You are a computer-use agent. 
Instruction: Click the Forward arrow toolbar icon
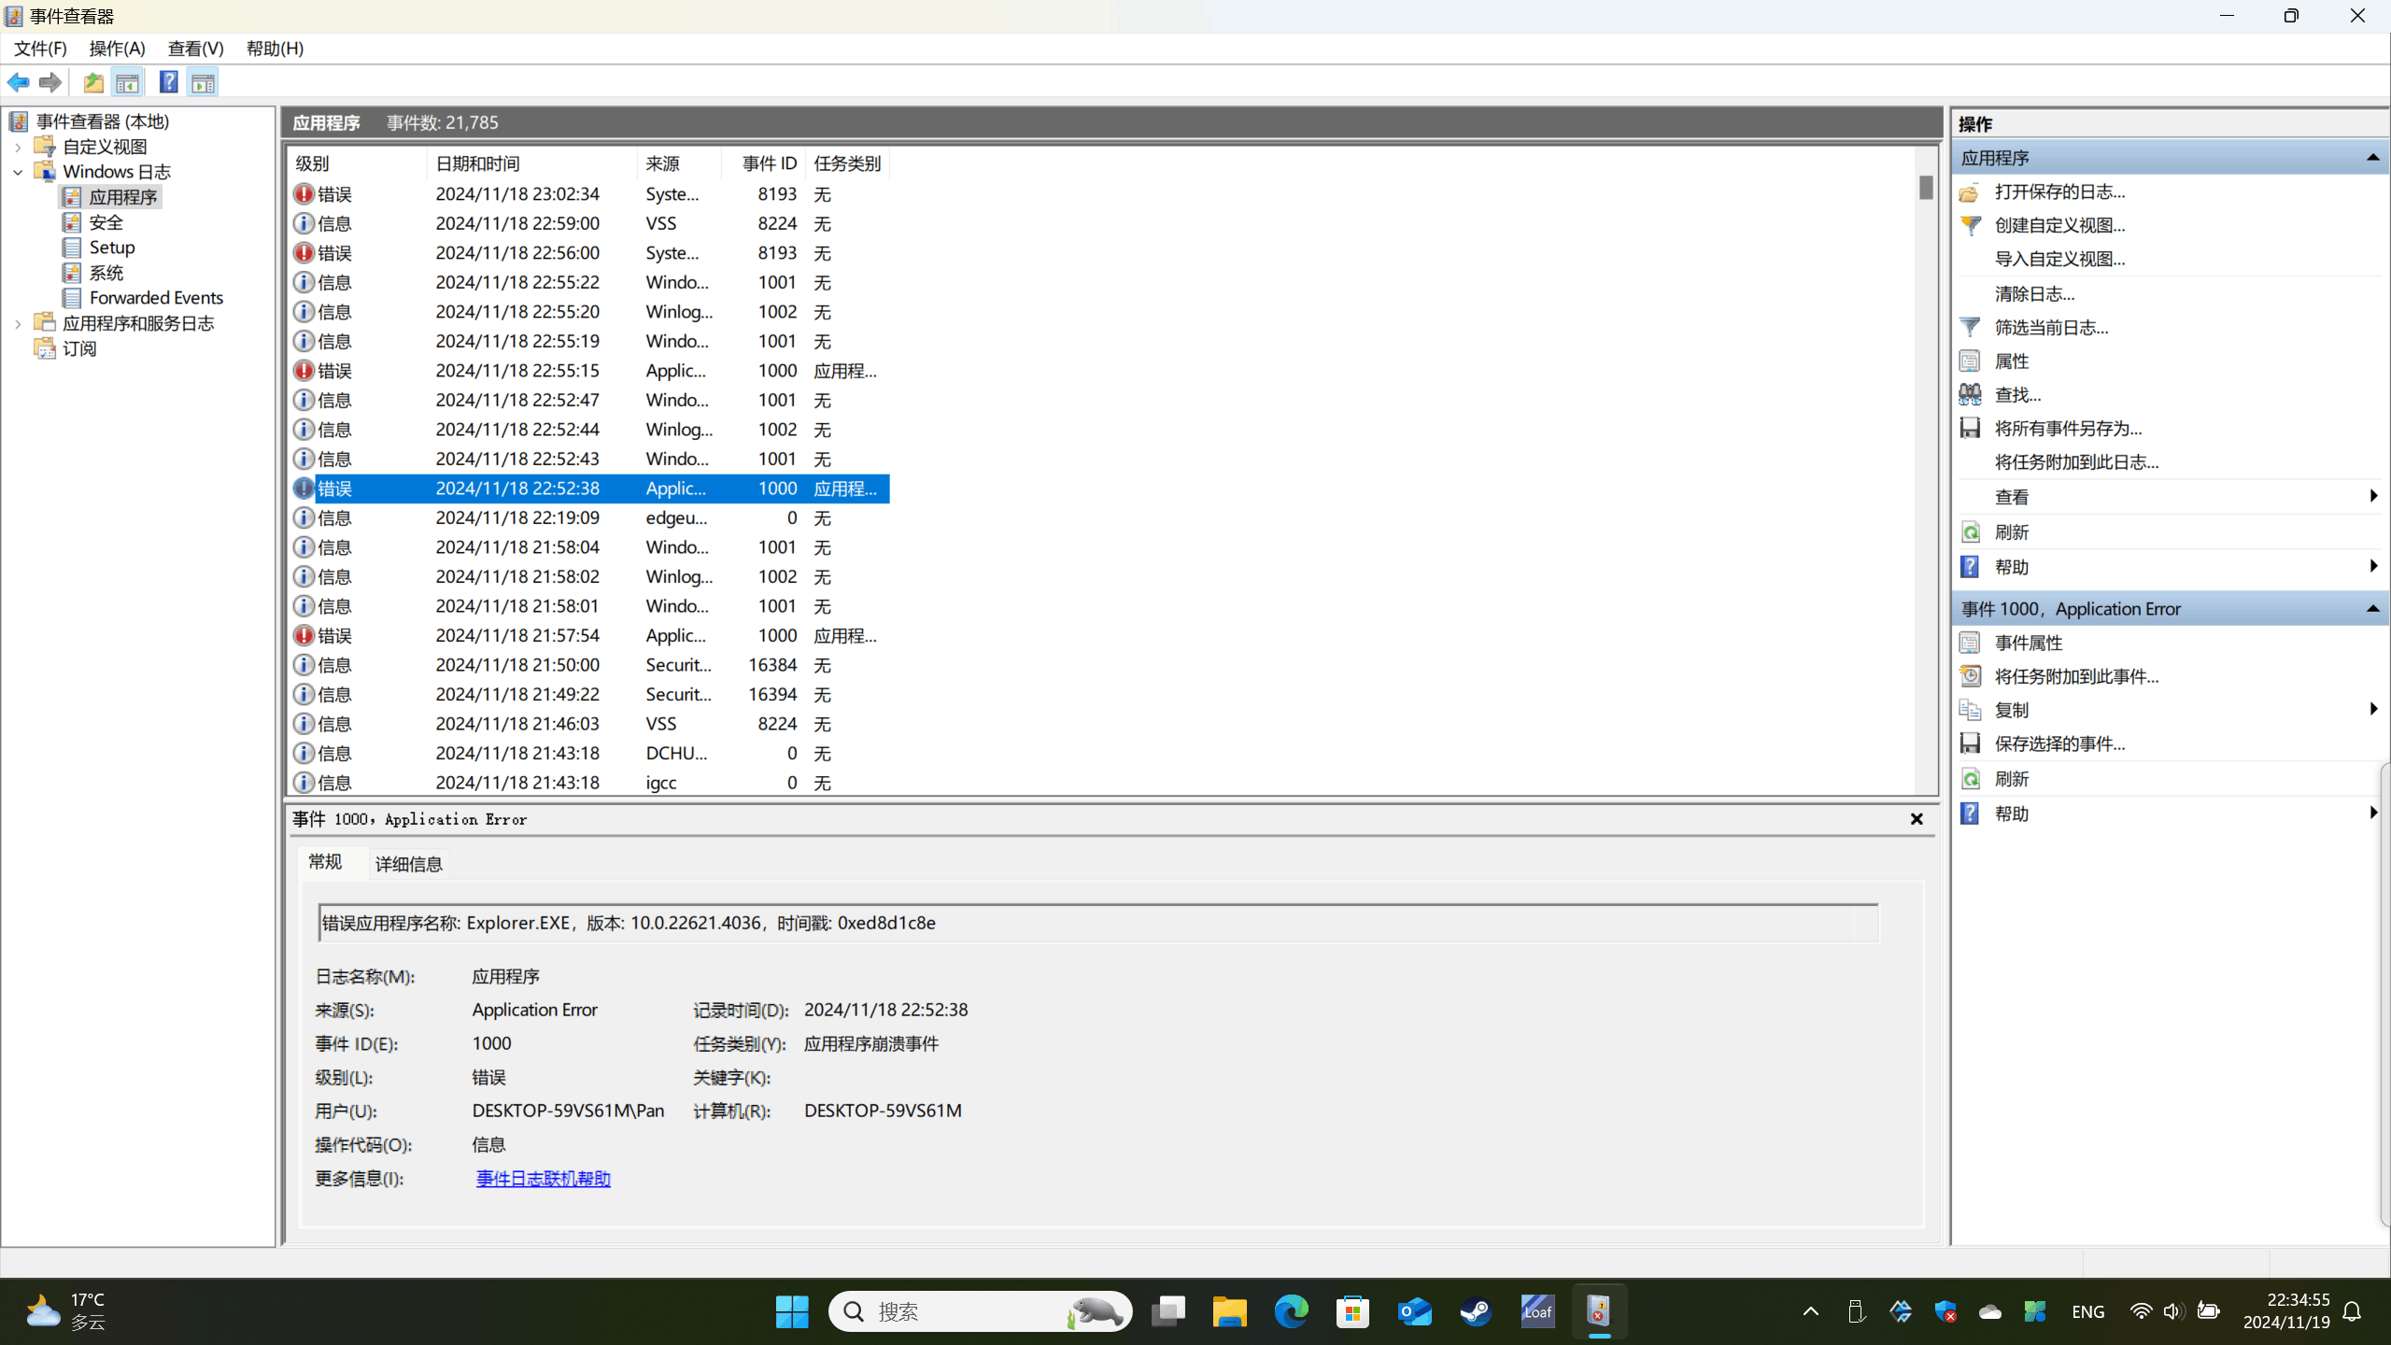pyautogui.click(x=50, y=82)
